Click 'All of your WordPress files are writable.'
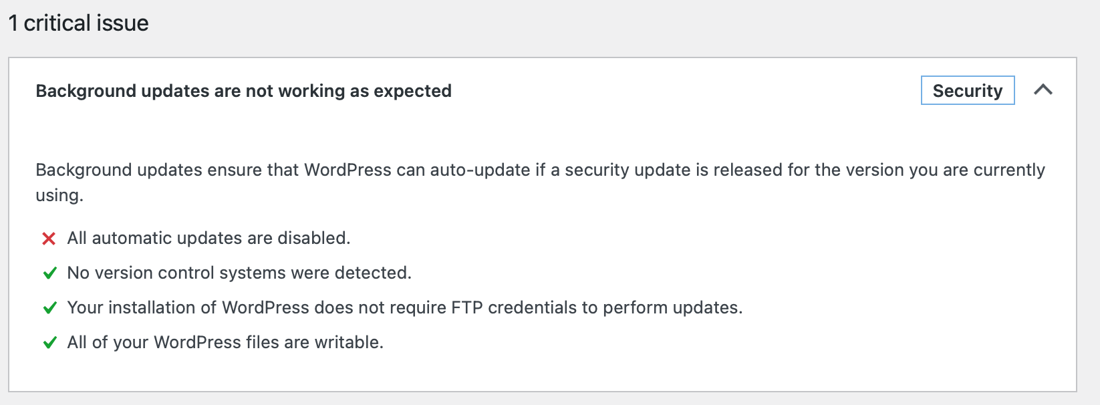 tap(225, 342)
